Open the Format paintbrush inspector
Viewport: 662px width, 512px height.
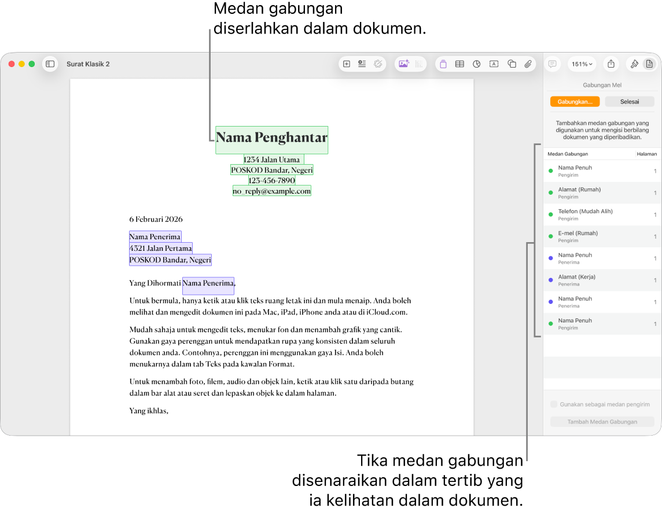(634, 64)
